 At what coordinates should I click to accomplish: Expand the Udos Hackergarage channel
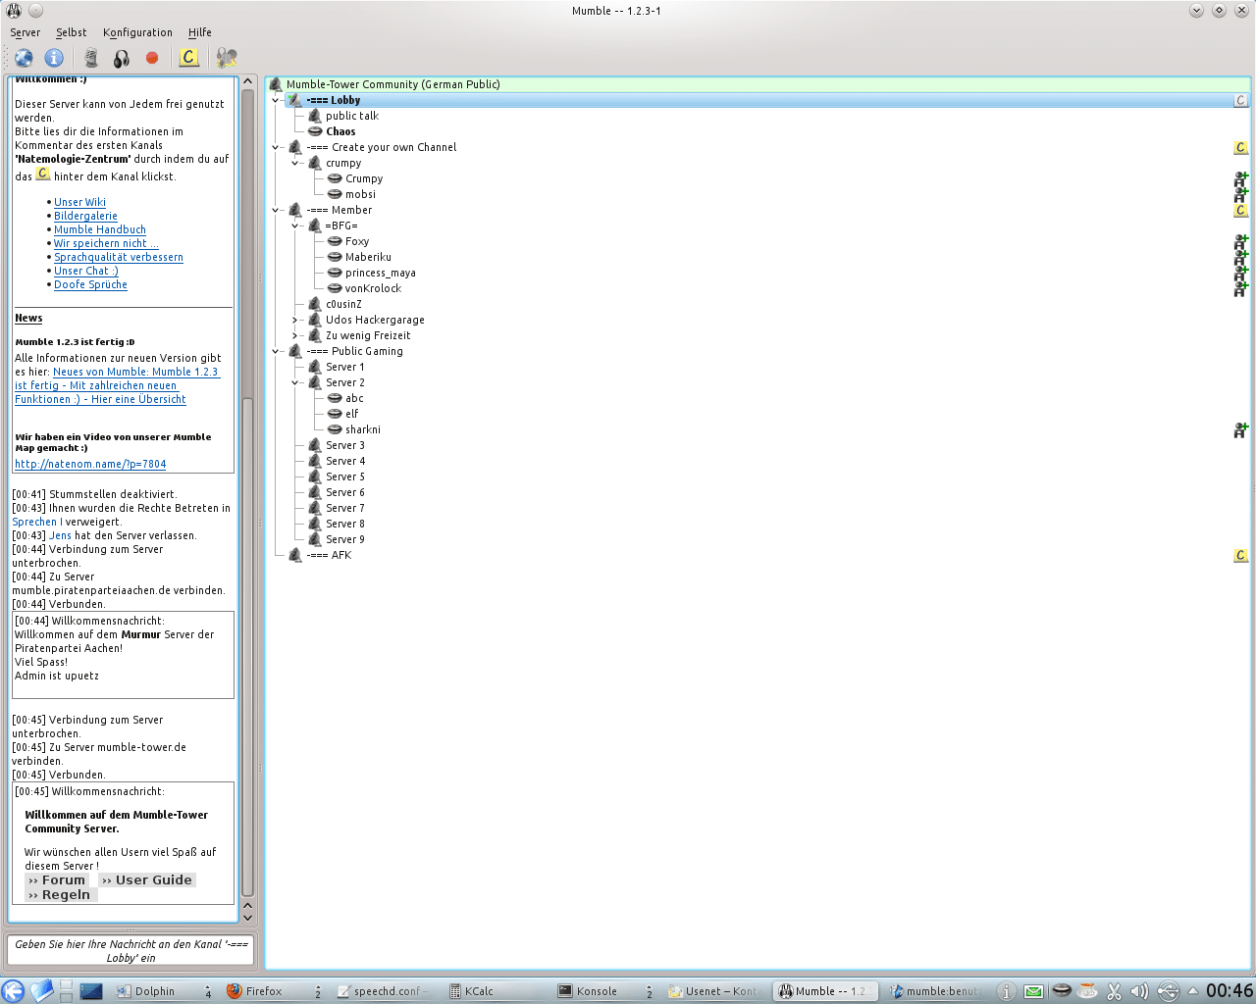pyautogui.click(x=295, y=320)
